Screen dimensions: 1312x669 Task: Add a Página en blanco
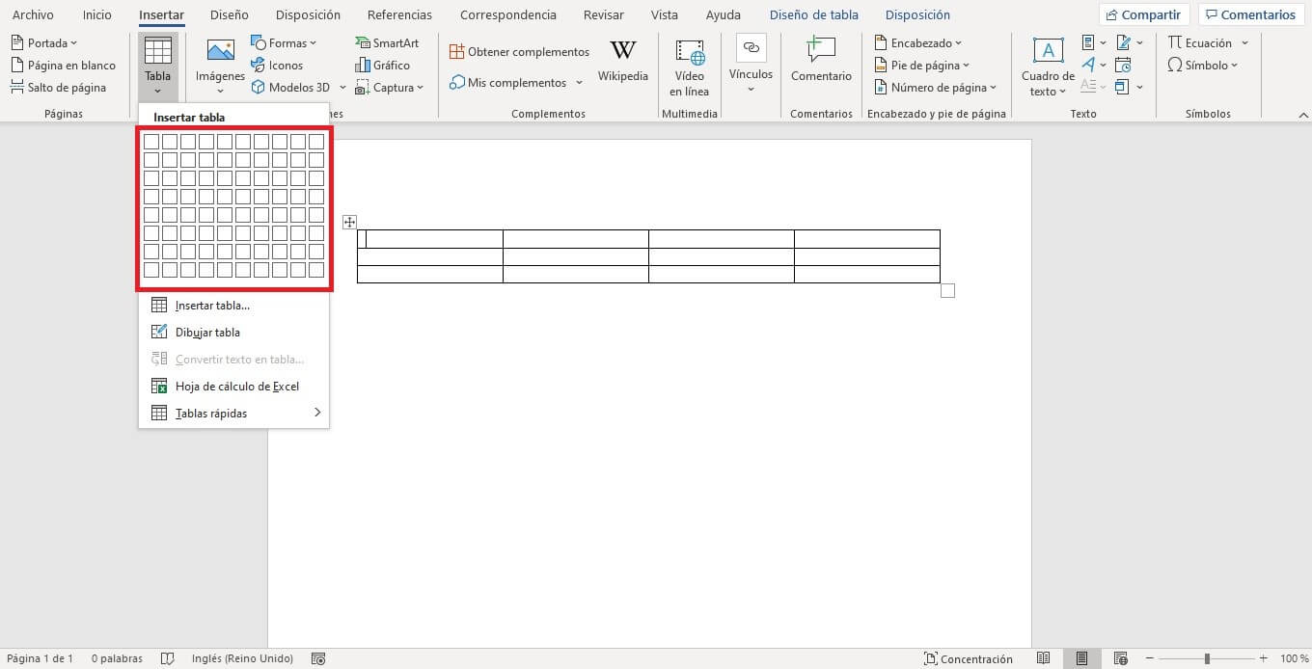tap(64, 65)
